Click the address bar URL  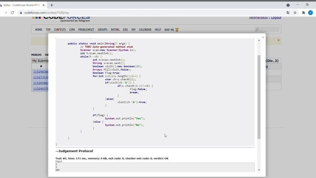(x=46, y=13)
